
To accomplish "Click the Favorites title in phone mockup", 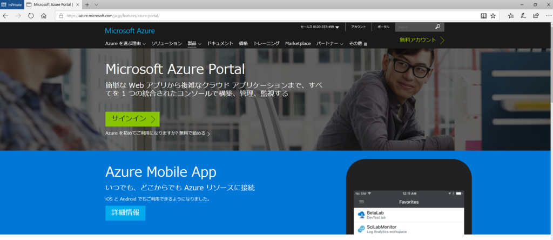I will (409, 202).
